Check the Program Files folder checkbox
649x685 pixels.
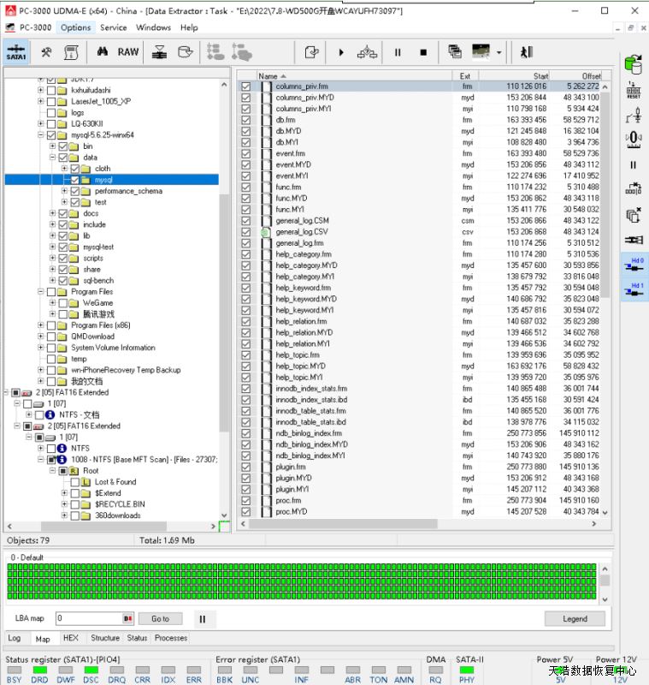click(51, 292)
